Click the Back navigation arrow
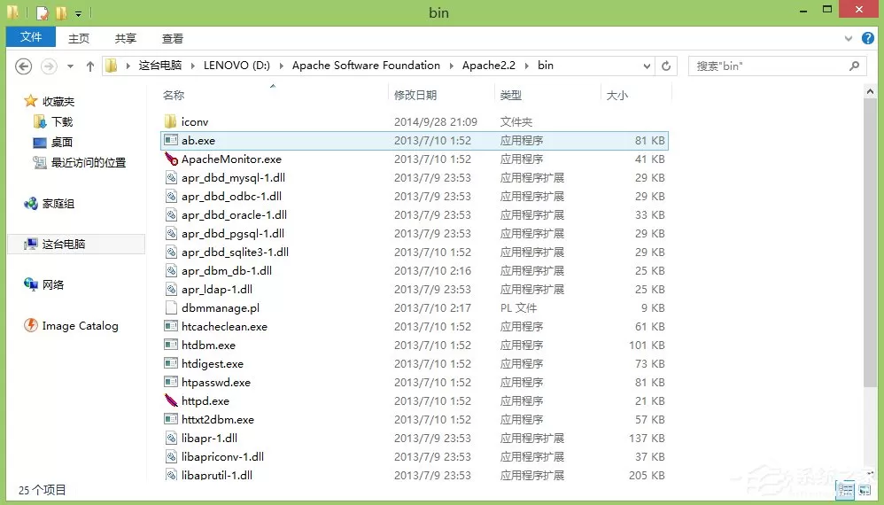 click(23, 66)
